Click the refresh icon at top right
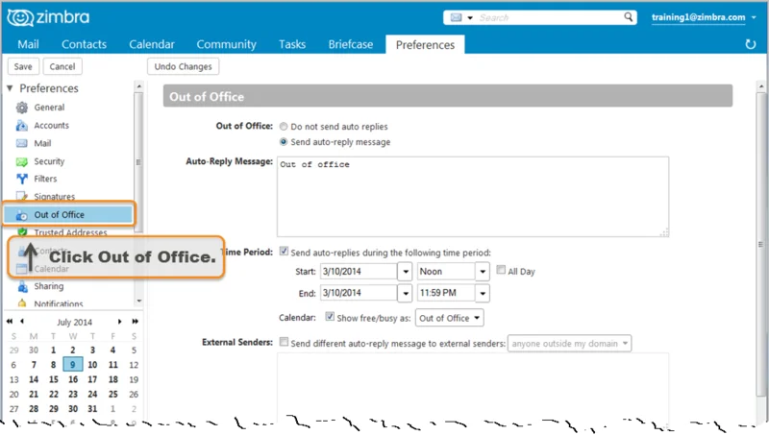This screenshot has height=435, width=769. [751, 44]
